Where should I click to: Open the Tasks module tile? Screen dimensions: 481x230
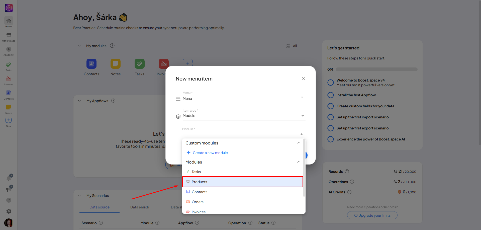(140, 67)
